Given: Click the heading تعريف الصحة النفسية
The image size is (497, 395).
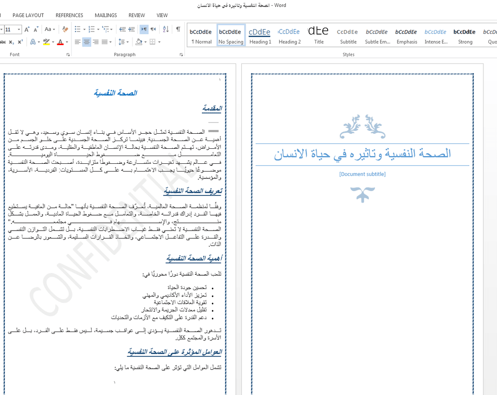Looking at the screenshot, I should tap(193, 191).
